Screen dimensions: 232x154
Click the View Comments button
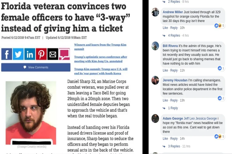coord(36,67)
